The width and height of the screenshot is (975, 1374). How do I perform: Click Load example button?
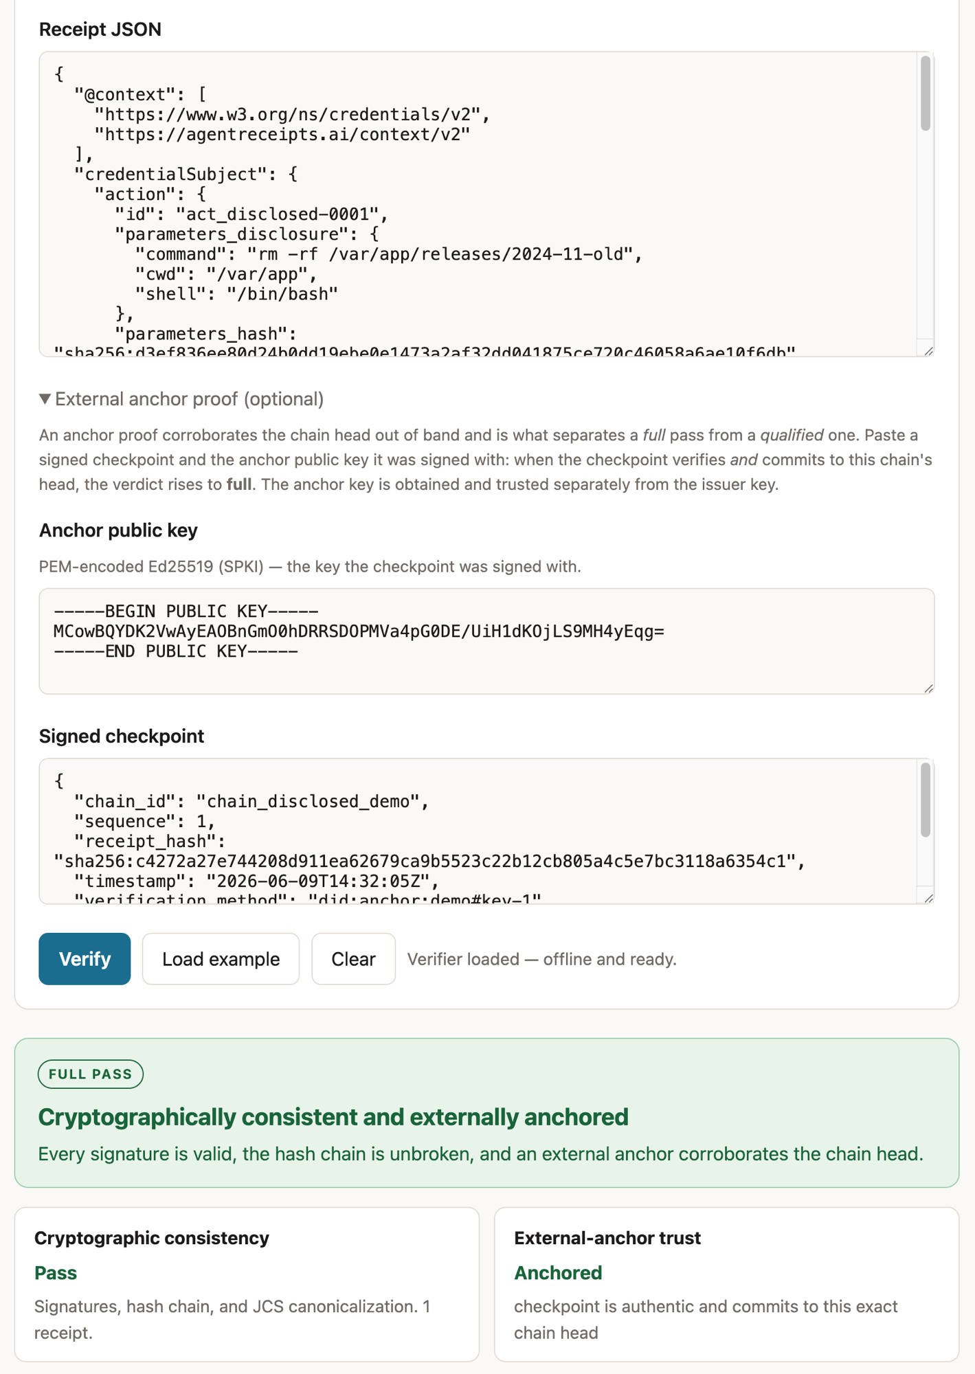221,958
